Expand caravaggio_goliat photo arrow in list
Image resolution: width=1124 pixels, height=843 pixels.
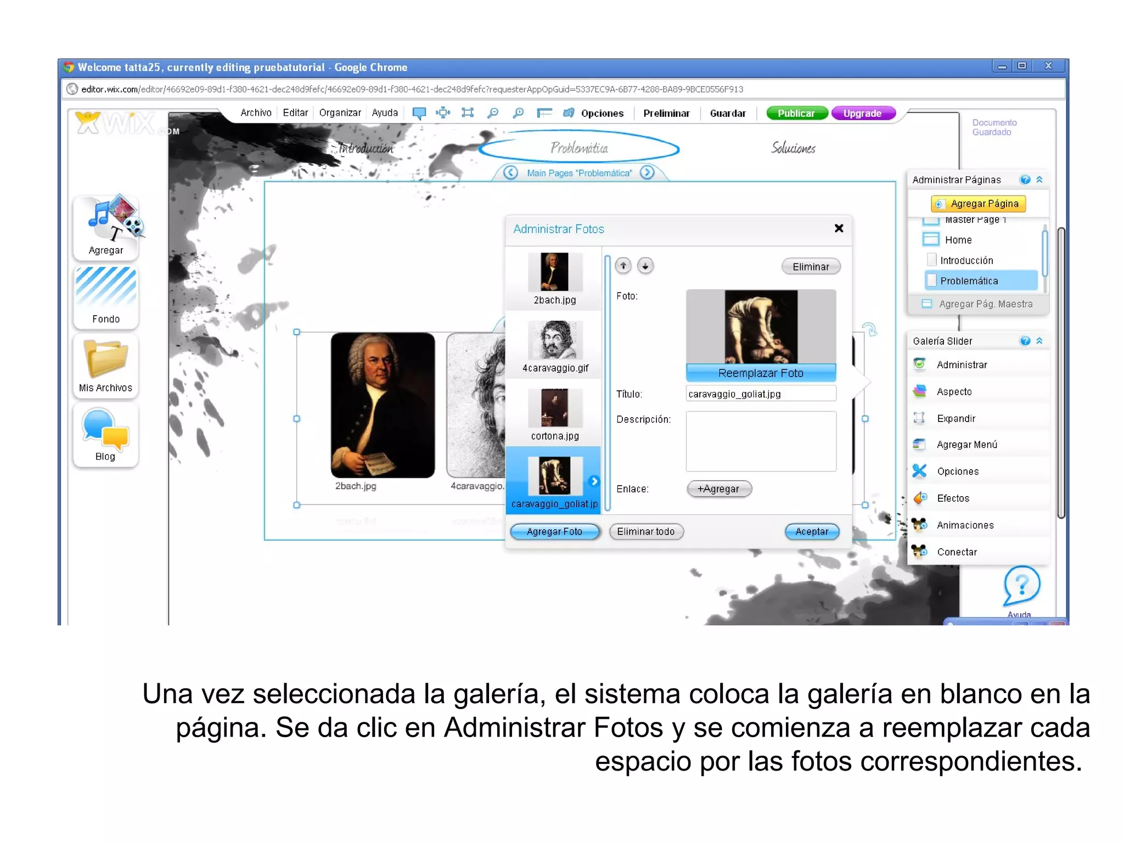click(x=594, y=481)
